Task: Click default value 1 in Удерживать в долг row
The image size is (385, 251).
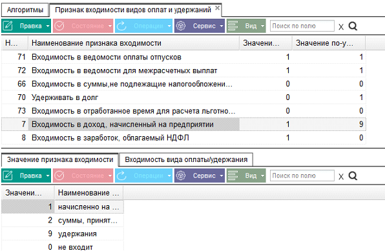Action: pyautogui.click(x=361, y=97)
